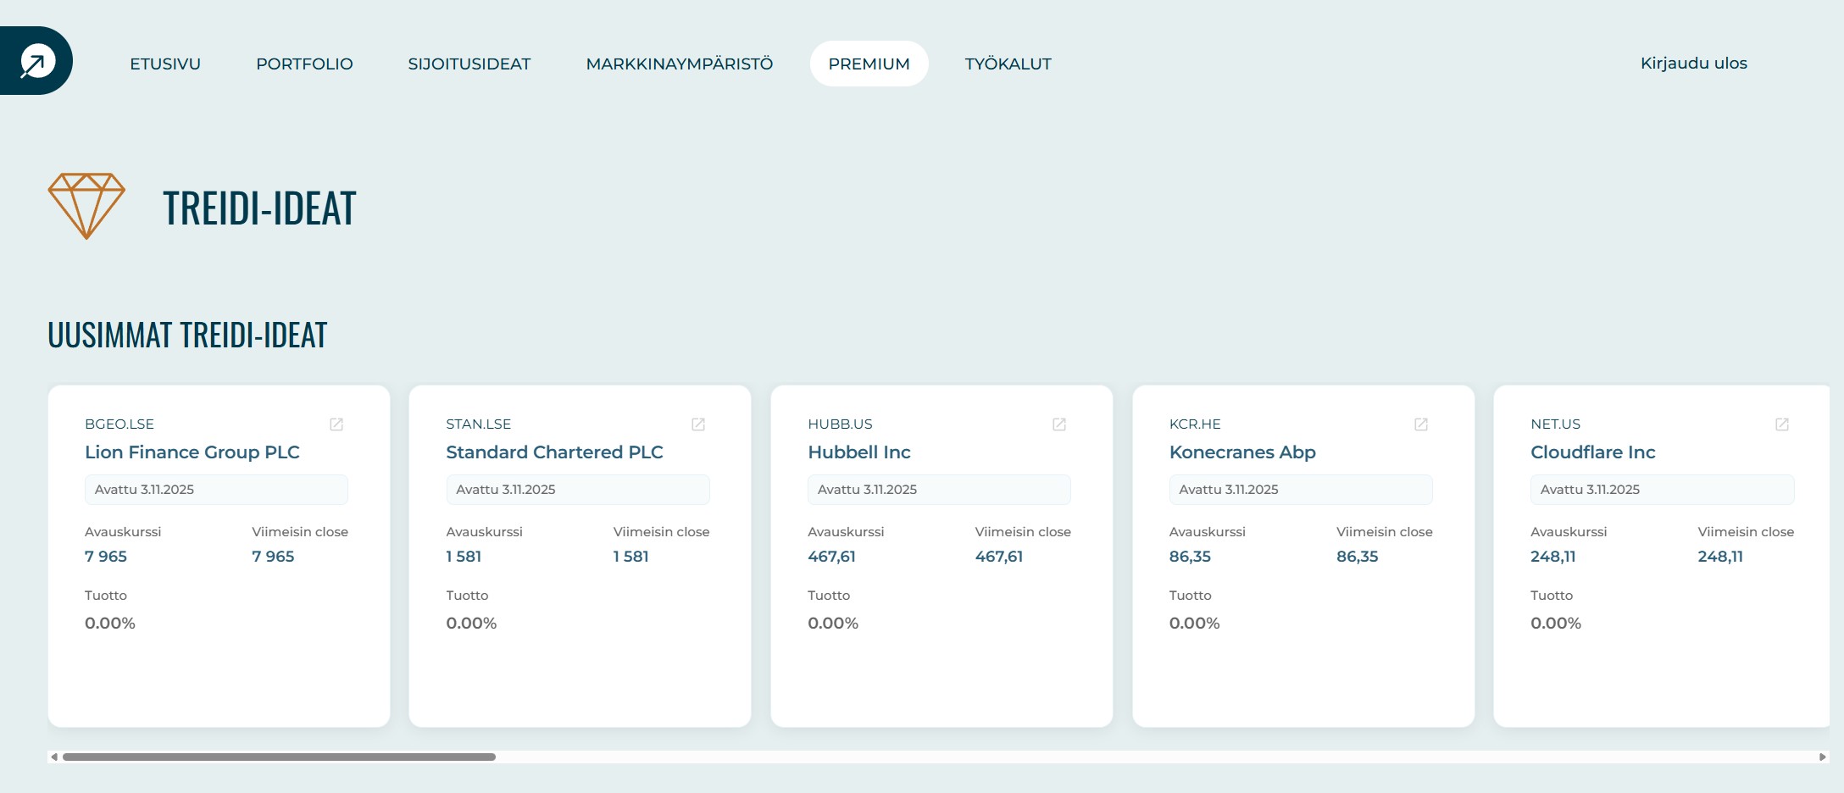Open the Lion Finance Group PLC title

(x=192, y=452)
